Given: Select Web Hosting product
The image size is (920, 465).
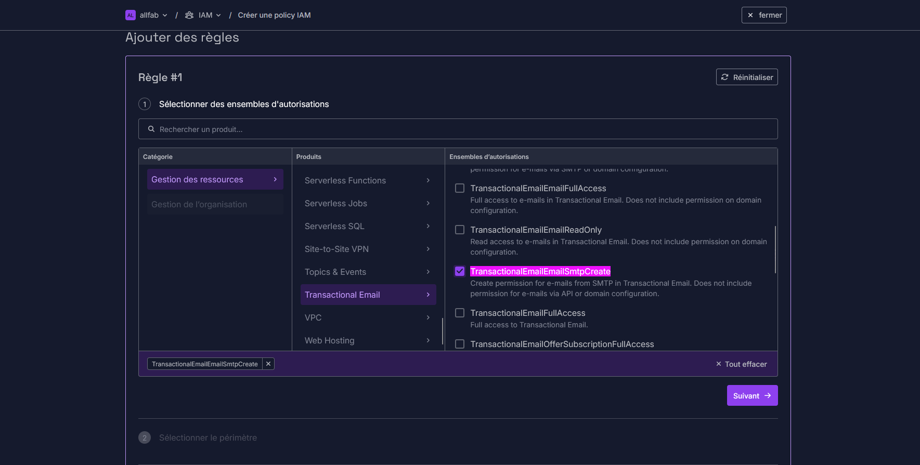Looking at the screenshot, I should point(368,340).
